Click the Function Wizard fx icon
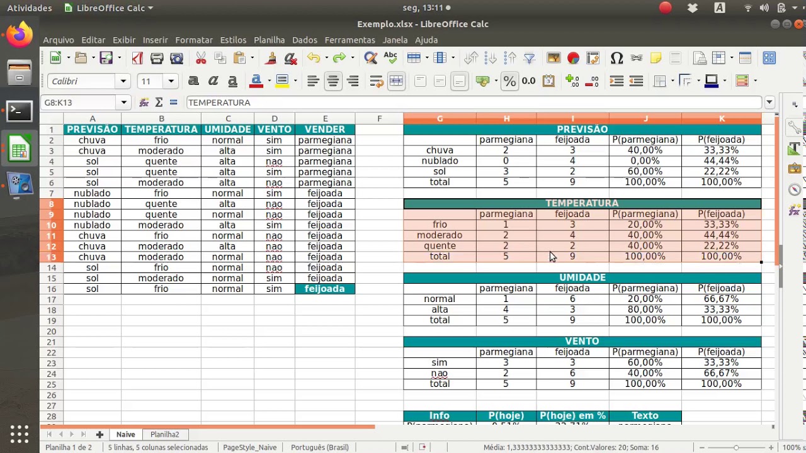The image size is (806, 453). click(144, 102)
